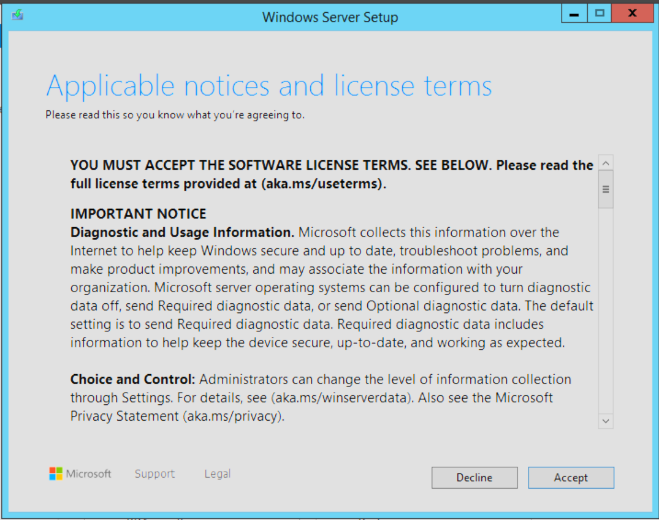Click the Microsoft four-color logo
659x520 pixels.
pyautogui.click(x=56, y=473)
